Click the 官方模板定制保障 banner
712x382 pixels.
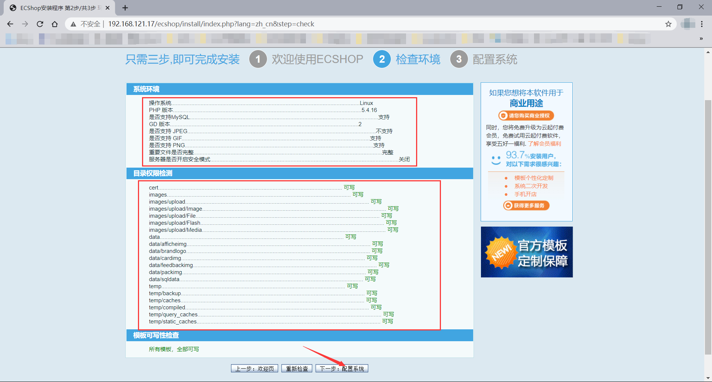(527, 252)
